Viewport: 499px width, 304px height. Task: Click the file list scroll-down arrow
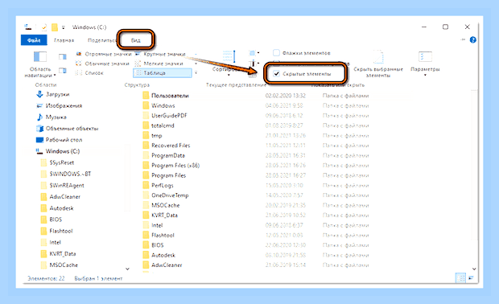474,269
